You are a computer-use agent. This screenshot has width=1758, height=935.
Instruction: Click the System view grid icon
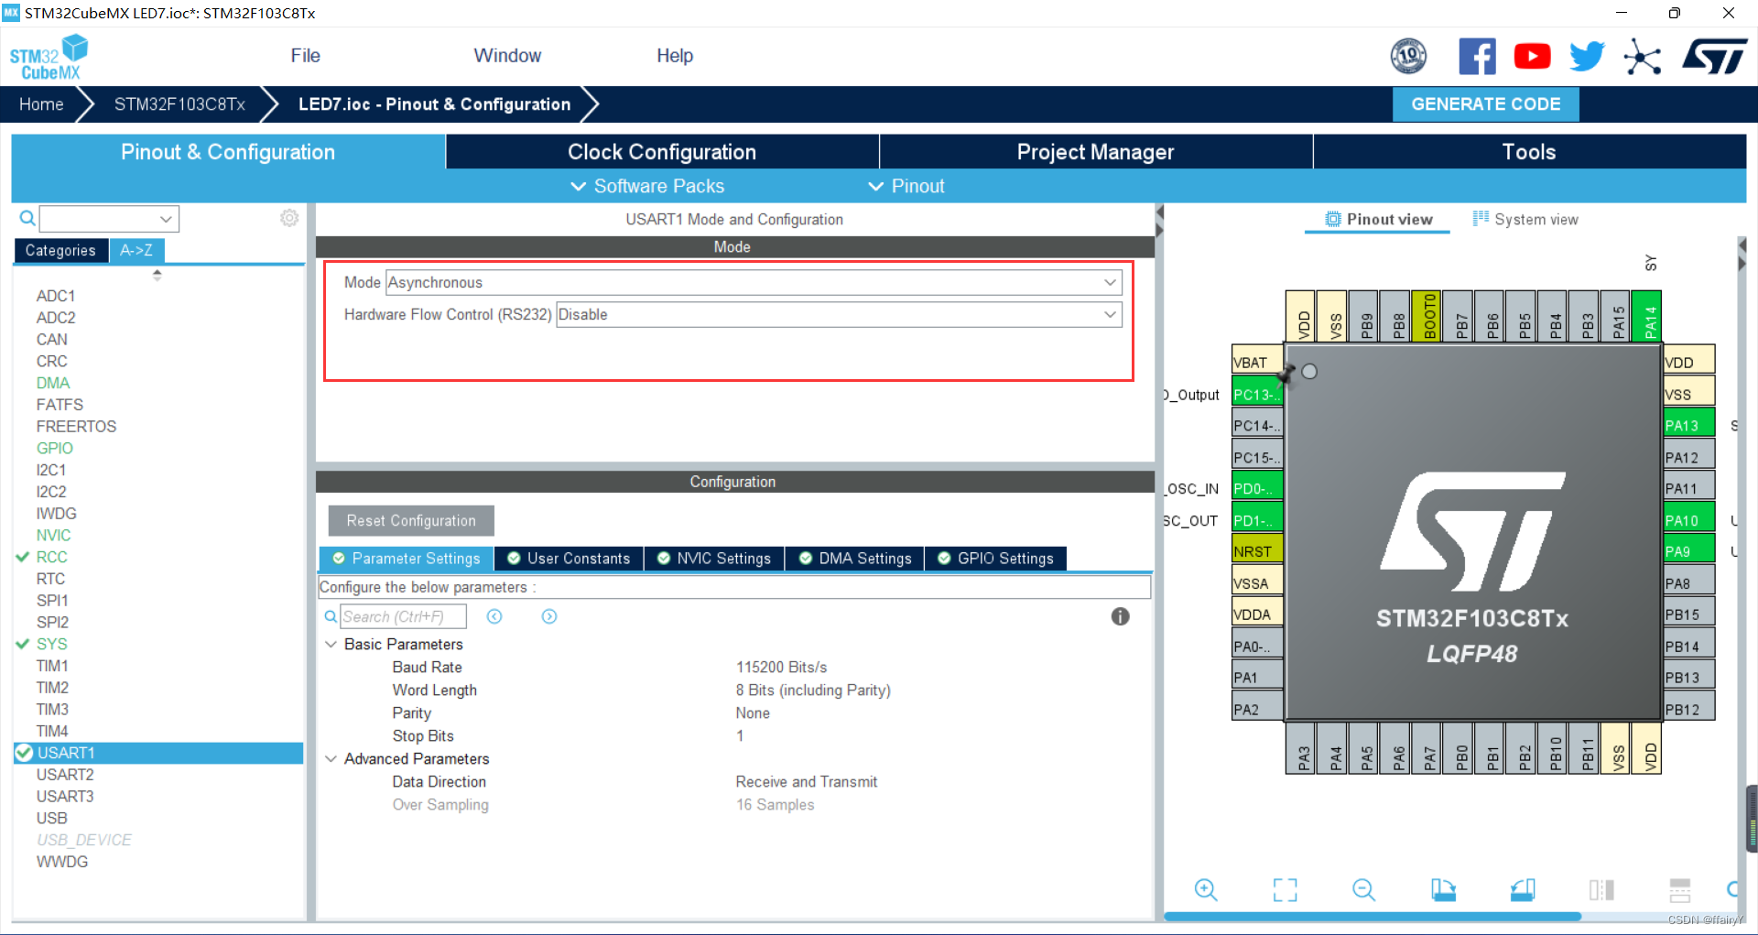[x=1481, y=218]
